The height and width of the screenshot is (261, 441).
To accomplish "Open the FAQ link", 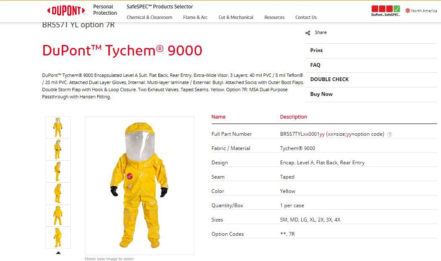I will (x=315, y=65).
